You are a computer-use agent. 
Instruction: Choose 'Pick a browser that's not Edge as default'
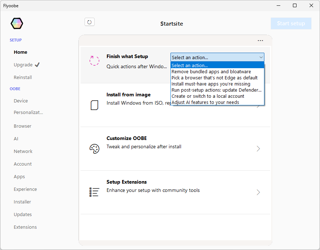(x=217, y=78)
